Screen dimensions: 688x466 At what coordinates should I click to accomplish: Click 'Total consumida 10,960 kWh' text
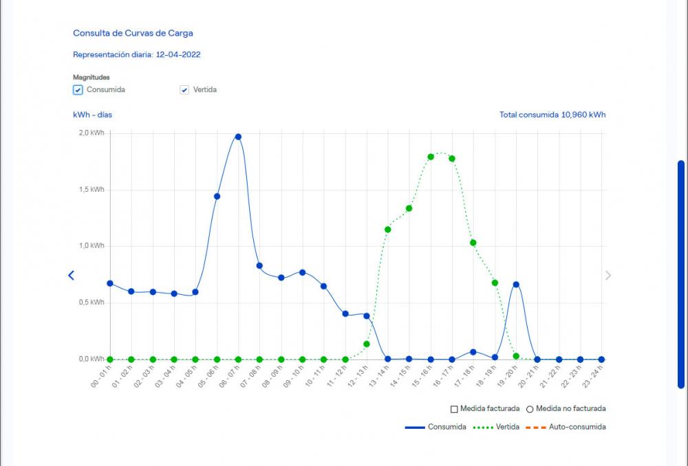pos(552,115)
